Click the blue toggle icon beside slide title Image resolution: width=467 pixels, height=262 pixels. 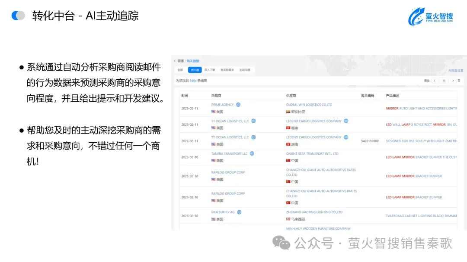coord(18,16)
